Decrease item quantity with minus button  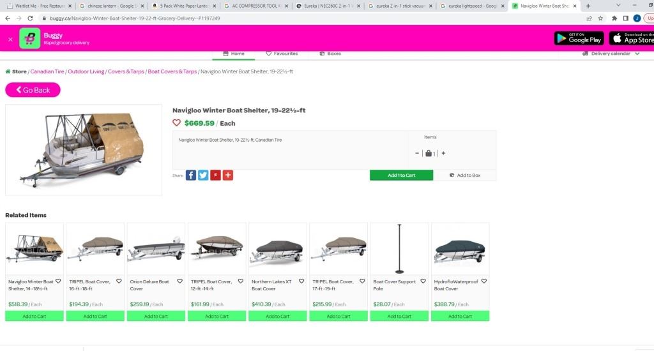click(x=417, y=153)
